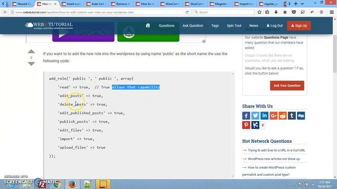Share on Google Plus

273,115
